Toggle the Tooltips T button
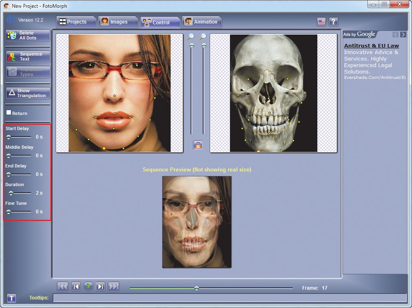This screenshot has width=412, height=308. tap(11, 298)
